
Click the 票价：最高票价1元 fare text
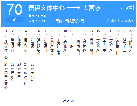pos(70,21)
